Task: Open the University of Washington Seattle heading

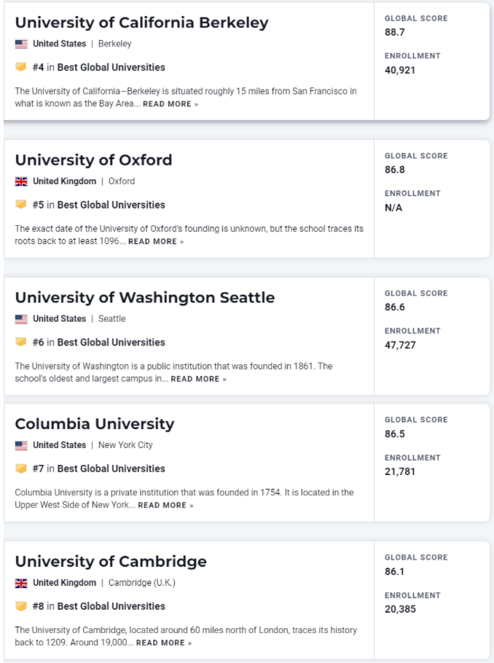Action: click(144, 298)
